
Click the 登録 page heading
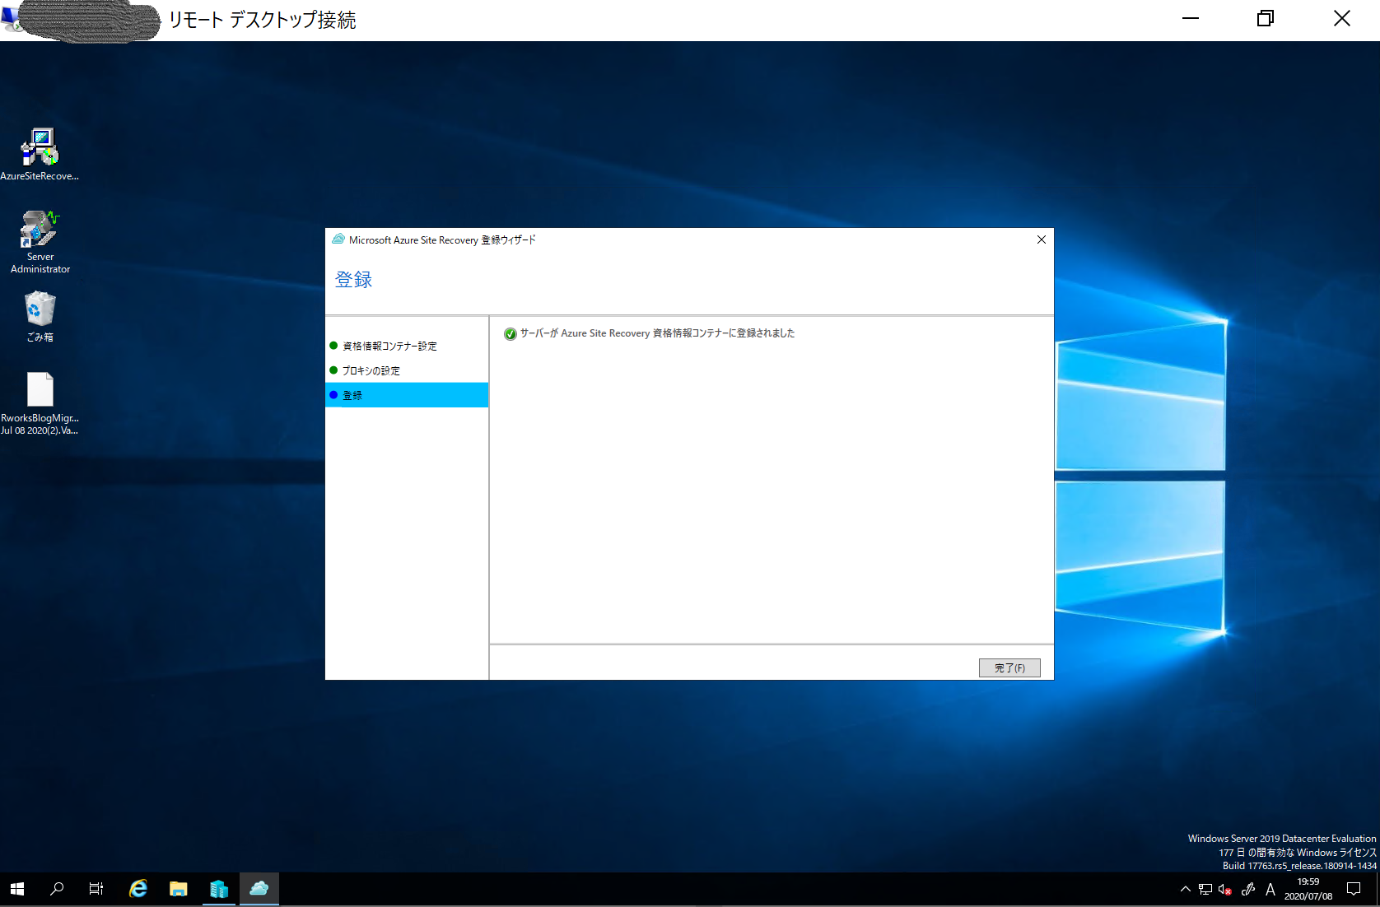click(x=354, y=280)
